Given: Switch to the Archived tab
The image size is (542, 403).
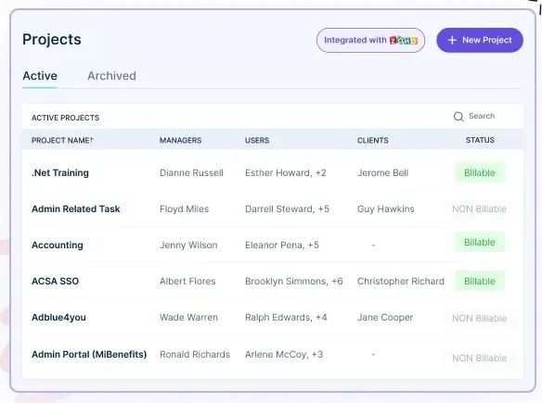Looking at the screenshot, I should pyautogui.click(x=111, y=76).
